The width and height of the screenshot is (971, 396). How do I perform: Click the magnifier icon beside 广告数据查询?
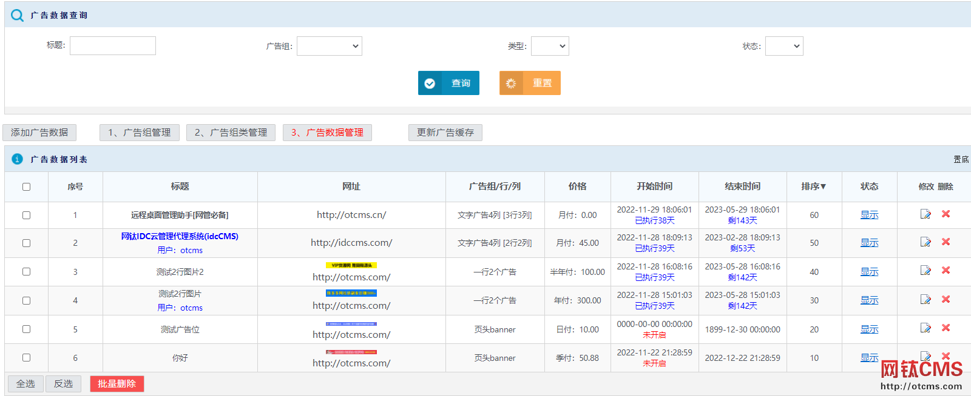point(18,15)
